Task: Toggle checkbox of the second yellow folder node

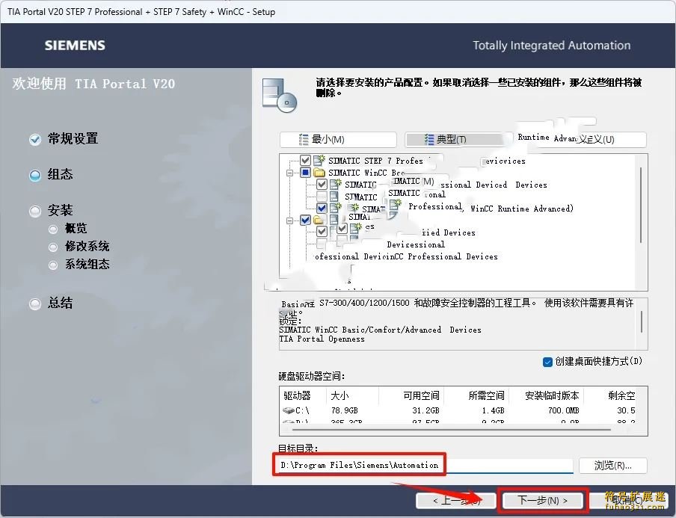Action: click(x=305, y=220)
